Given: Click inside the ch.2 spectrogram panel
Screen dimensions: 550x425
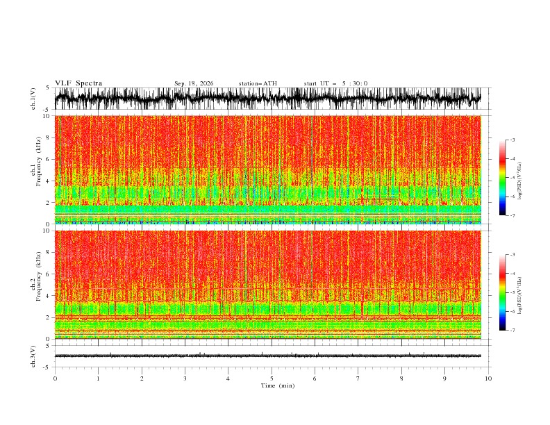Looking at the screenshot, I should tap(268, 285).
